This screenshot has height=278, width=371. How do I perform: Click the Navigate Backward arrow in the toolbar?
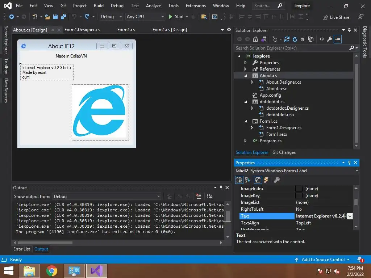click(x=11, y=17)
